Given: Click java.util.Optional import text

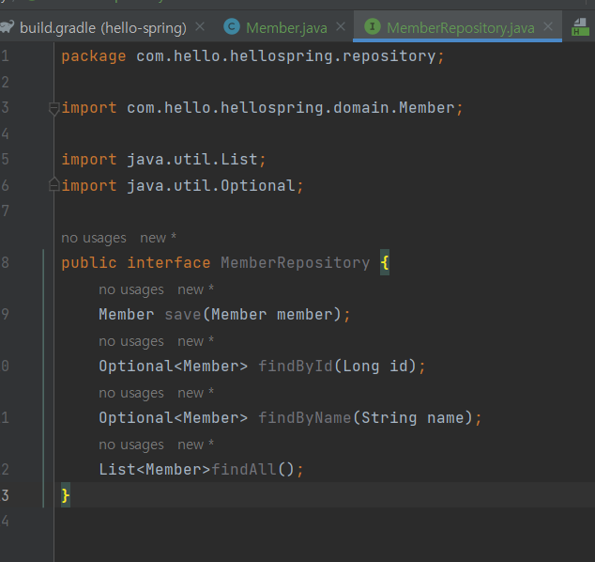Looking at the screenshot, I should [210, 186].
